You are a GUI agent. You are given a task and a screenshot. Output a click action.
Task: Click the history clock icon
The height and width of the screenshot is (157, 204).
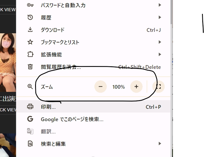tap(30, 18)
